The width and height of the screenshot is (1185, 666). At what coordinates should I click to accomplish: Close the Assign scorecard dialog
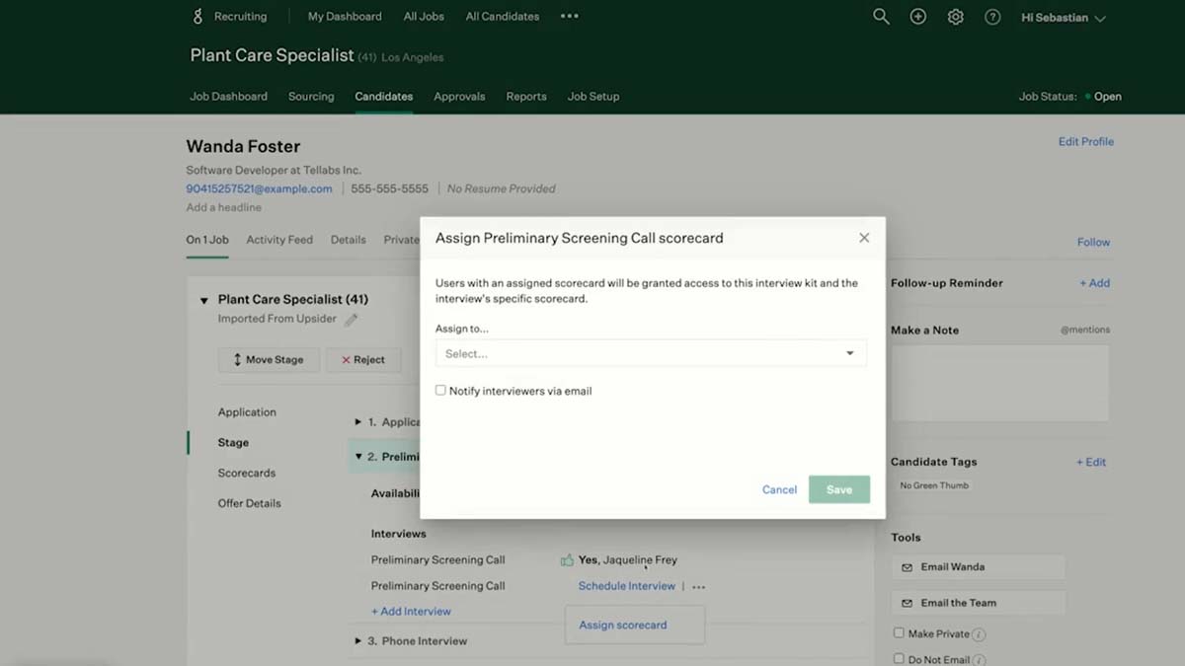(864, 238)
